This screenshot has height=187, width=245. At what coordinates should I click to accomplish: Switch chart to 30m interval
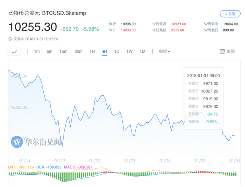(78, 51)
